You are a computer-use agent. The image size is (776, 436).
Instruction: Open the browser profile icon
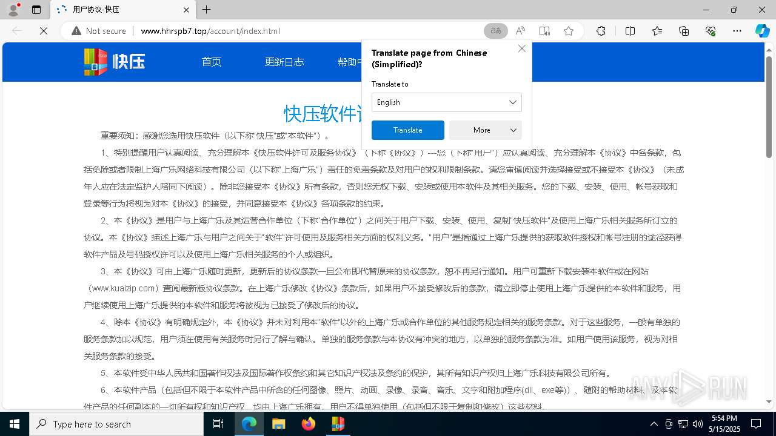point(13,10)
